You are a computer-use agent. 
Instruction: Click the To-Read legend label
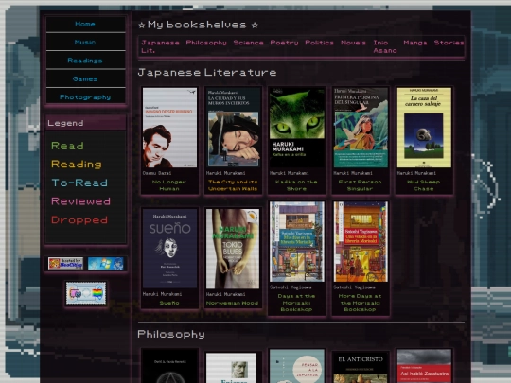point(79,183)
